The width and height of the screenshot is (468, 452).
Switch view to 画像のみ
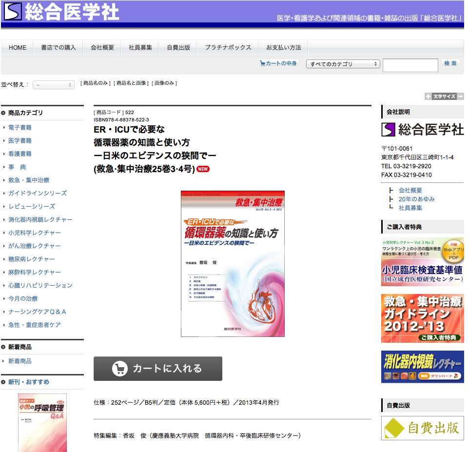(164, 83)
